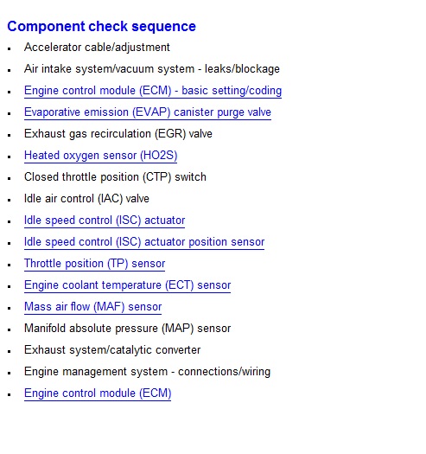This screenshot has width=426, height=454.
Task: Click the Component check sequence heading
Action: [x=102, y=26]
